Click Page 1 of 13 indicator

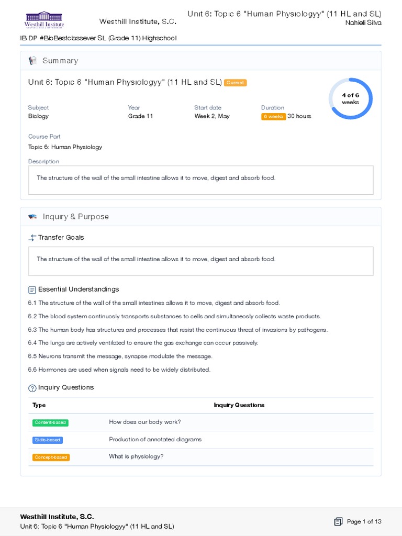pyautogui.click(x=364, y=521)
